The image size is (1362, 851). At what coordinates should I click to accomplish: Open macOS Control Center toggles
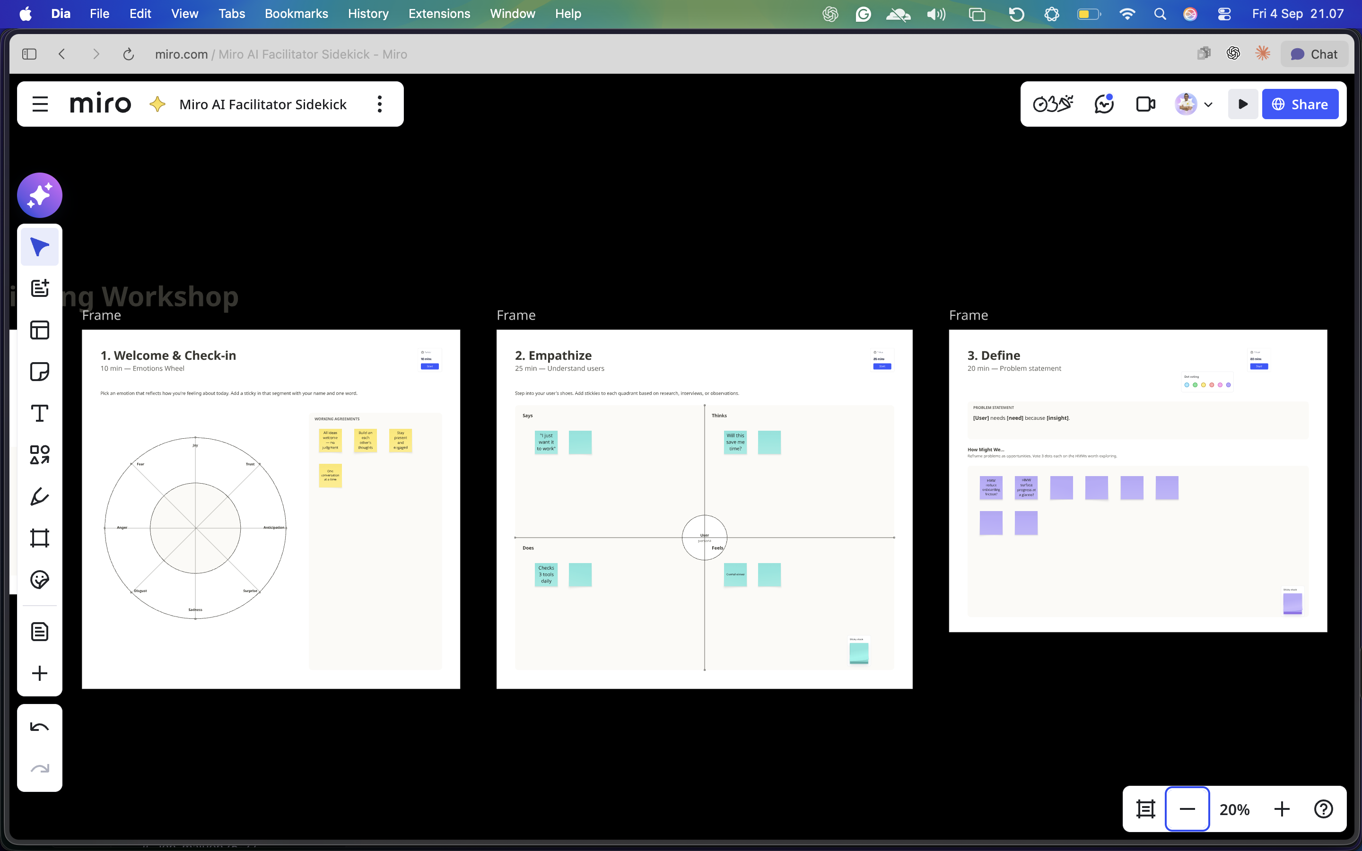[x=1224, y=14]
